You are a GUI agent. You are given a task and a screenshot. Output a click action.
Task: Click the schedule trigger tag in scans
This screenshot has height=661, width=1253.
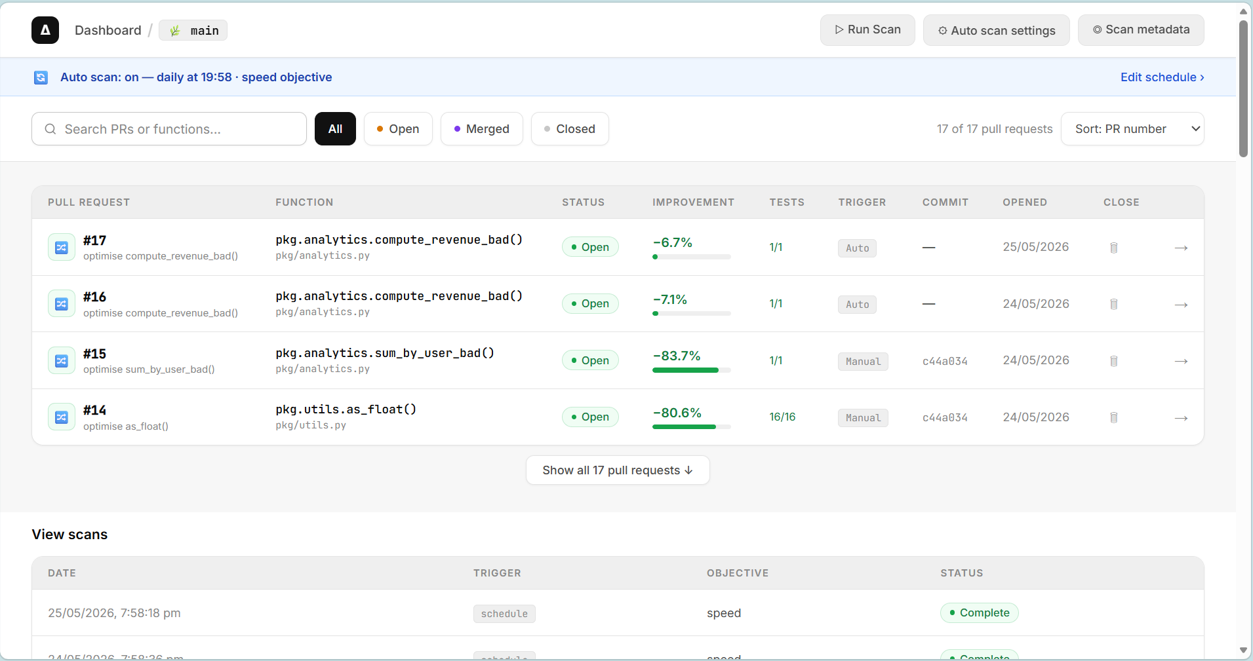[x=504, y=614]
